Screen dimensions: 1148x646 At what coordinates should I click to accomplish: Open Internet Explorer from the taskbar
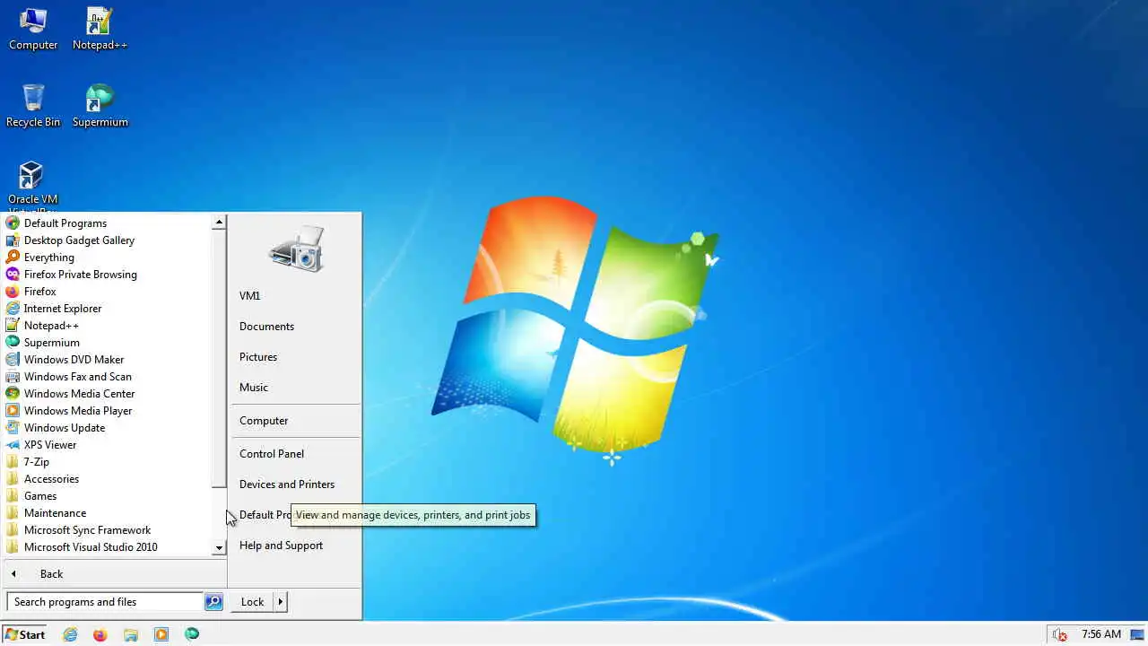[x=70, y=634]
